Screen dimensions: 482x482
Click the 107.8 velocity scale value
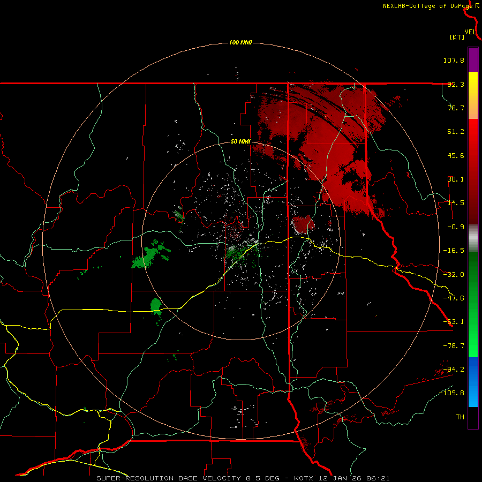tap(454, 60)
